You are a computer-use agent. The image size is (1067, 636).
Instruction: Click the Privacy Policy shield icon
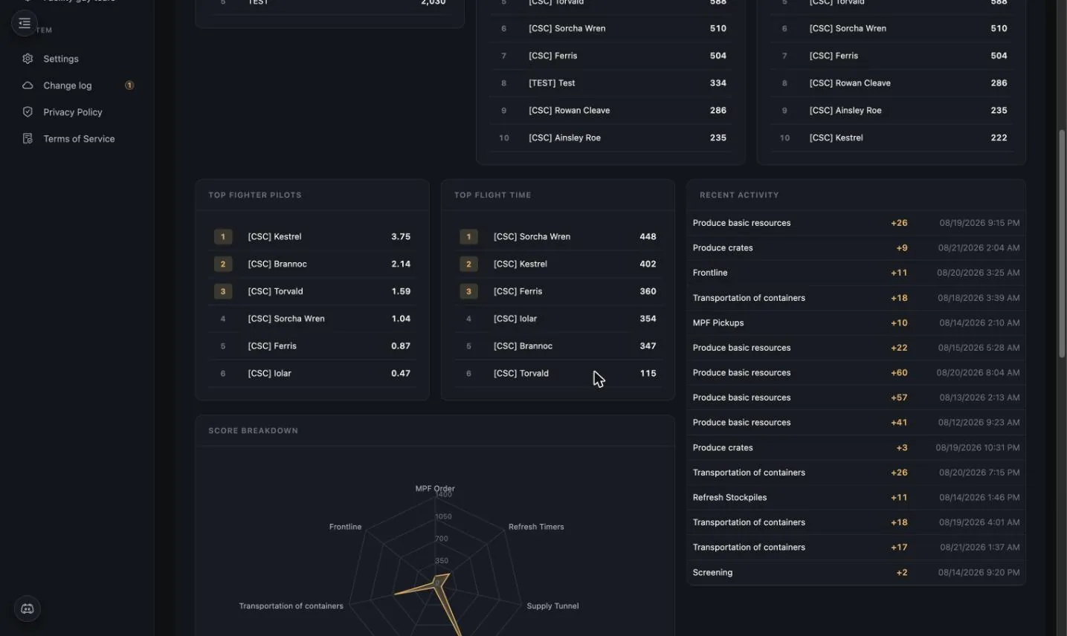click(x=28, y=112)
